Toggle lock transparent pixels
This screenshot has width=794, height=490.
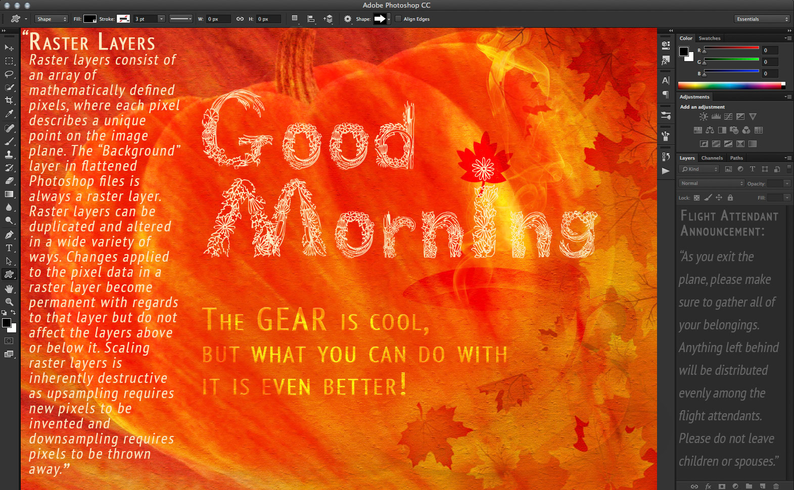(x=697, y=198)
